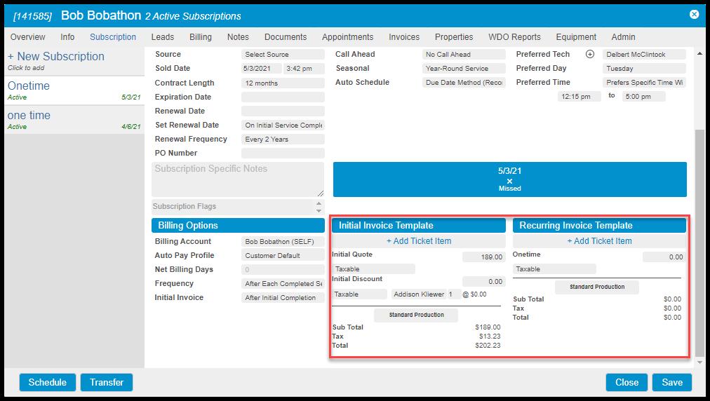
Task: Open the WDO Reports tab
Action: tap(514, 37)
